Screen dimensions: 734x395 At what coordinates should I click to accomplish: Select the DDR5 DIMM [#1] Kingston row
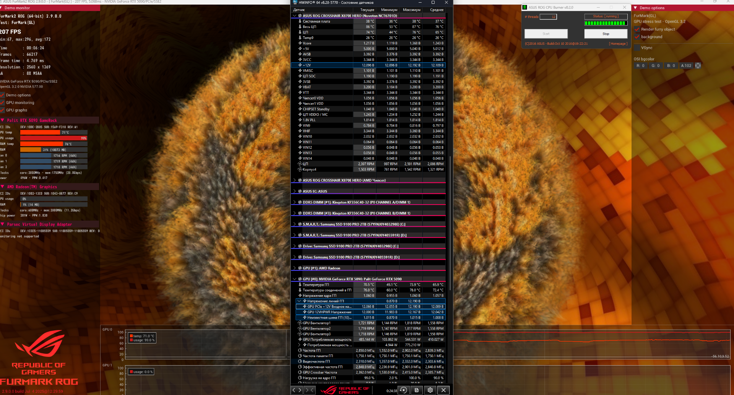[368, 202]
